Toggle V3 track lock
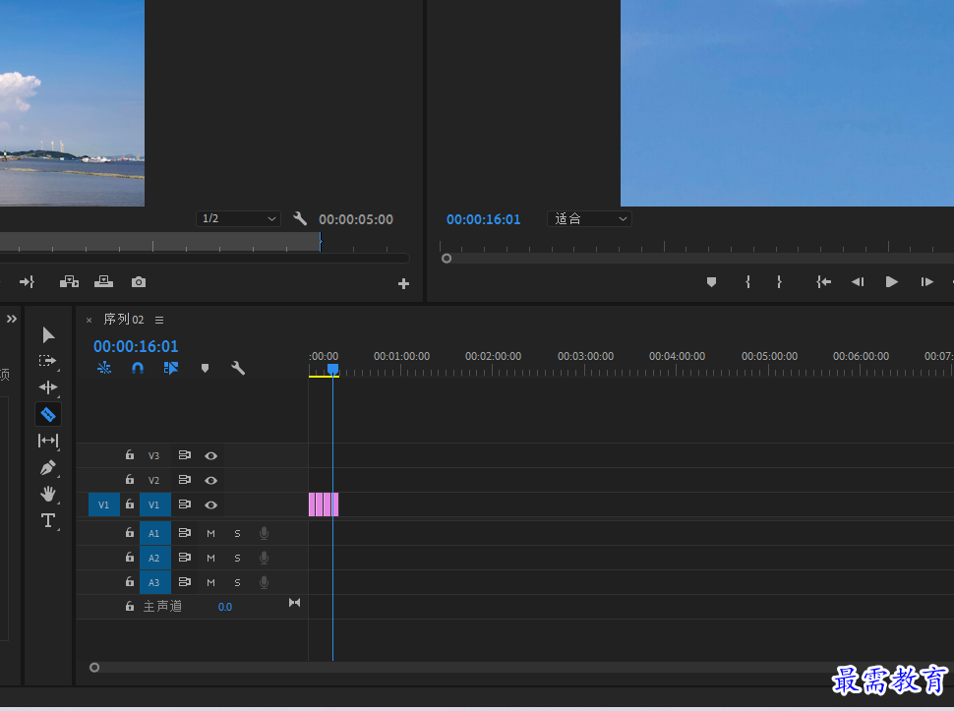This screenshot has height=711, width=954. coord(130,455)
